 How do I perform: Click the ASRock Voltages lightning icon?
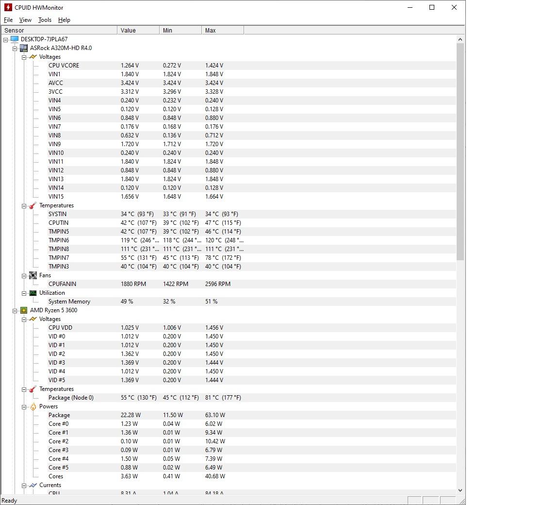point(33,57)
